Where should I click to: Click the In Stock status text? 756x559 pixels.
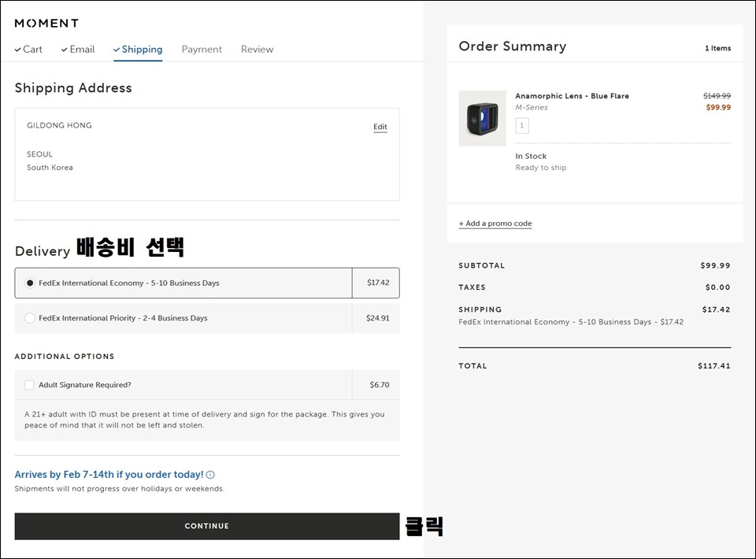[531, 156]
